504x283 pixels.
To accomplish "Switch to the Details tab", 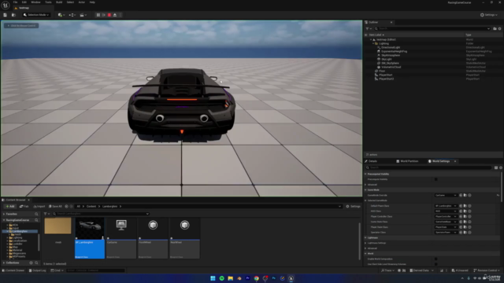I will click(x=371, y=161).
